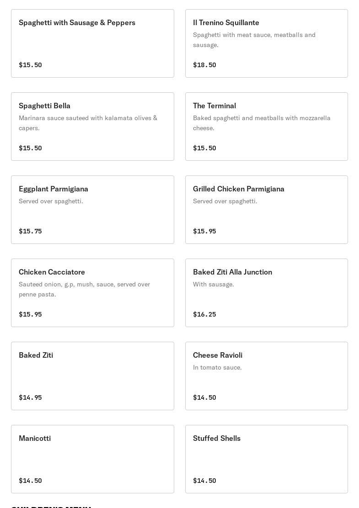This screenshot has width=359, height=508.
Task: Choose the Manicotti menu card
Action: click(x=92, y=459)
